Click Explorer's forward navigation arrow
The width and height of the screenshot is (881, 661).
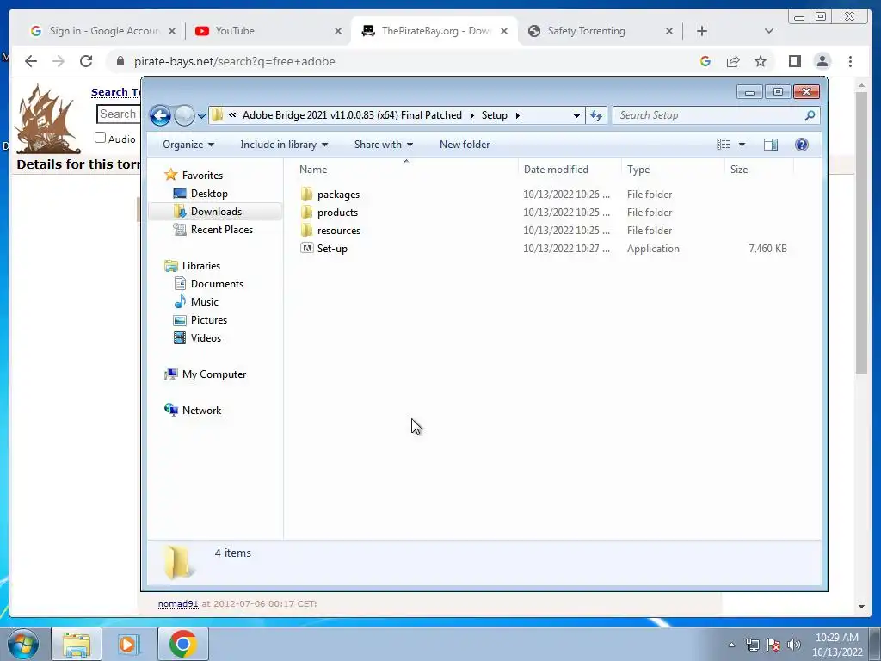pos(184,116)
